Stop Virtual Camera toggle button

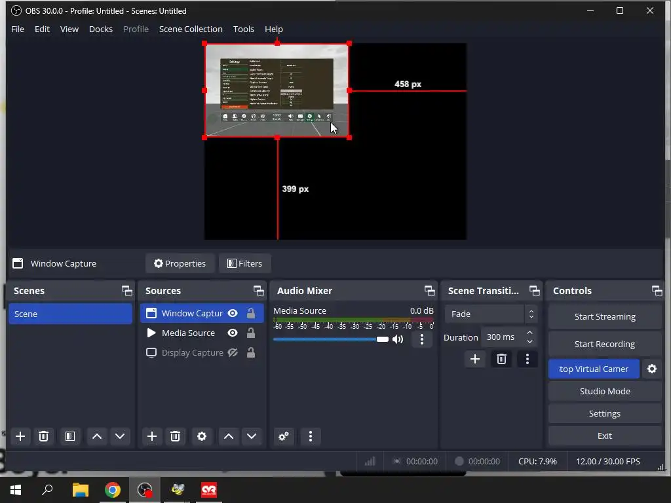[x=594, y=369]
